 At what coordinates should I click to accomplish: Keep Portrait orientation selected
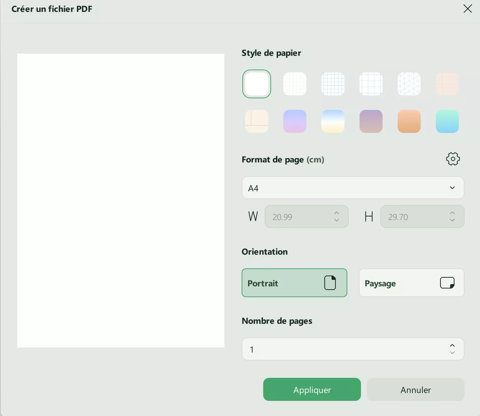(x=294, y=283)
